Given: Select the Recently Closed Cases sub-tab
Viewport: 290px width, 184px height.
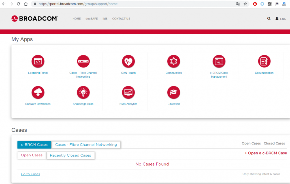Looking at the screenshot, I should [x=71, y=155].
